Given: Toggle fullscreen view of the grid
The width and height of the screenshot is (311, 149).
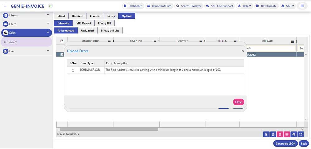Looking at the screenshot, I should point(301,134).
